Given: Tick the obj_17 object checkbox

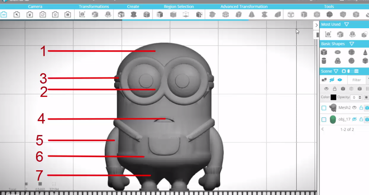Looking at the screenshot, I should point(324,120).
